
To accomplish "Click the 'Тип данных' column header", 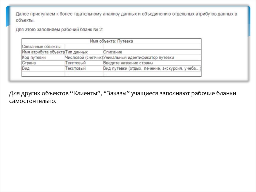I will tap(84, 52).
